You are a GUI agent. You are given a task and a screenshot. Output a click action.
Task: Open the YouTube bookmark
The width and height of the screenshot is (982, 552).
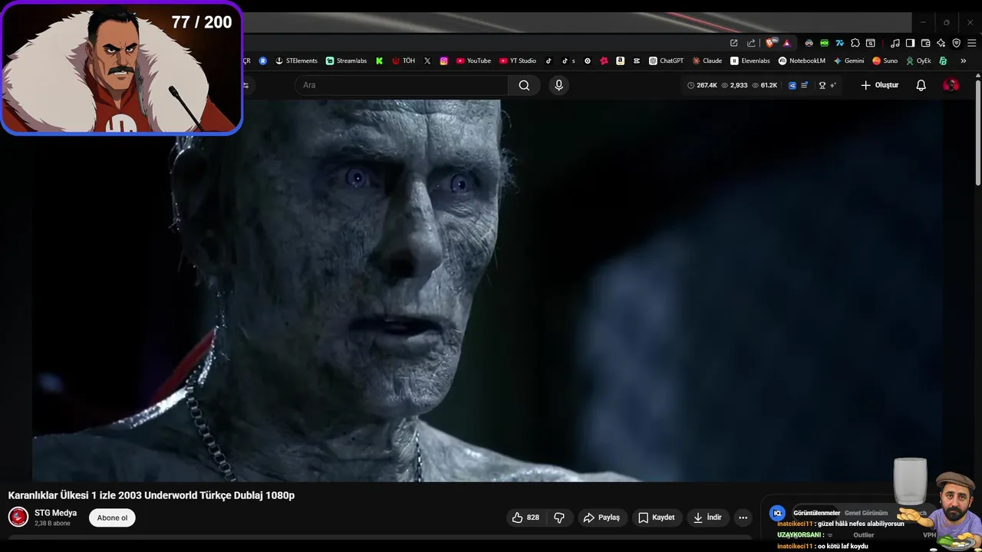coord(473,61)
